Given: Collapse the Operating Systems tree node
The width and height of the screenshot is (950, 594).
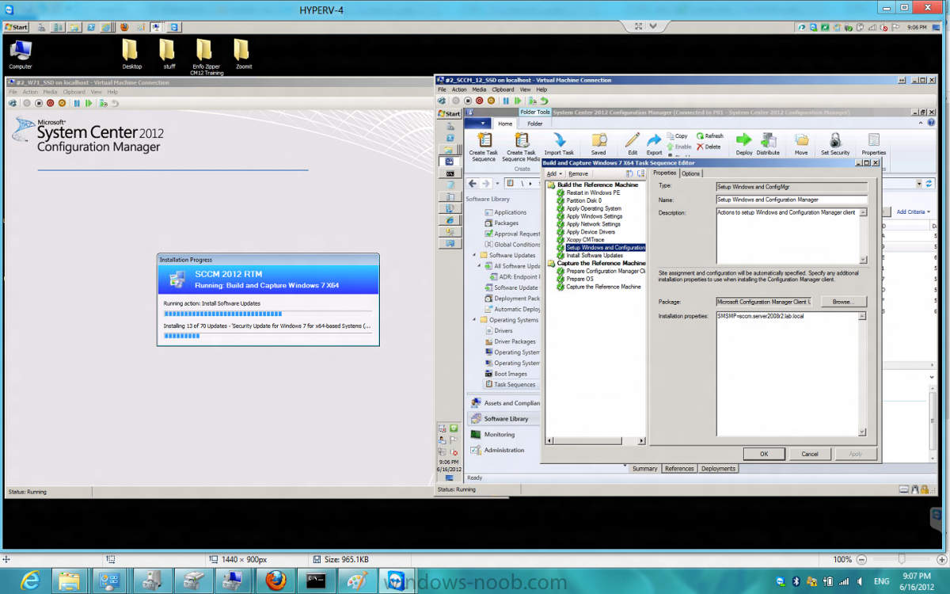Looking at the screenshot, I should tap(476, 320).
